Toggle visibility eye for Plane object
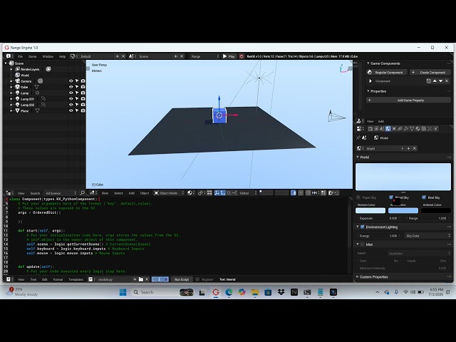The width and height of the screenshot is (456, 342). coord(71,110)
